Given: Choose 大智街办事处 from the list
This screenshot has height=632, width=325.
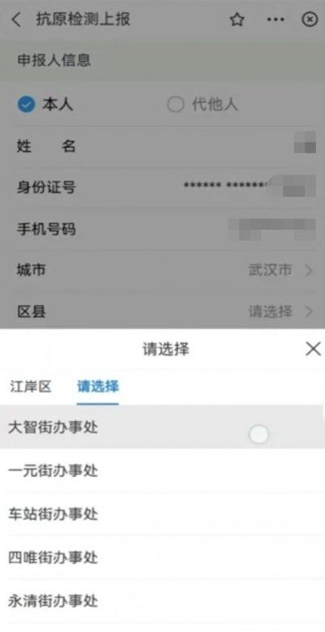Looking at the screenshot, I should pos(162,428).
